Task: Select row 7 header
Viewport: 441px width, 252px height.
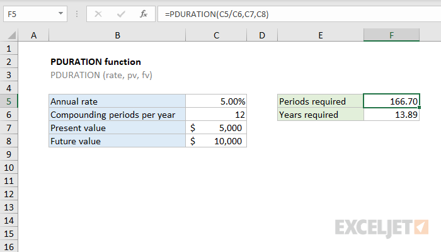Action: pyautogui.click(x=9, y=128)
